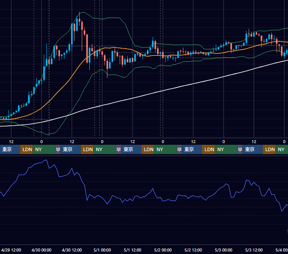Click the 5/3 00:00 date label
The image size is (288, 254).
224,250
